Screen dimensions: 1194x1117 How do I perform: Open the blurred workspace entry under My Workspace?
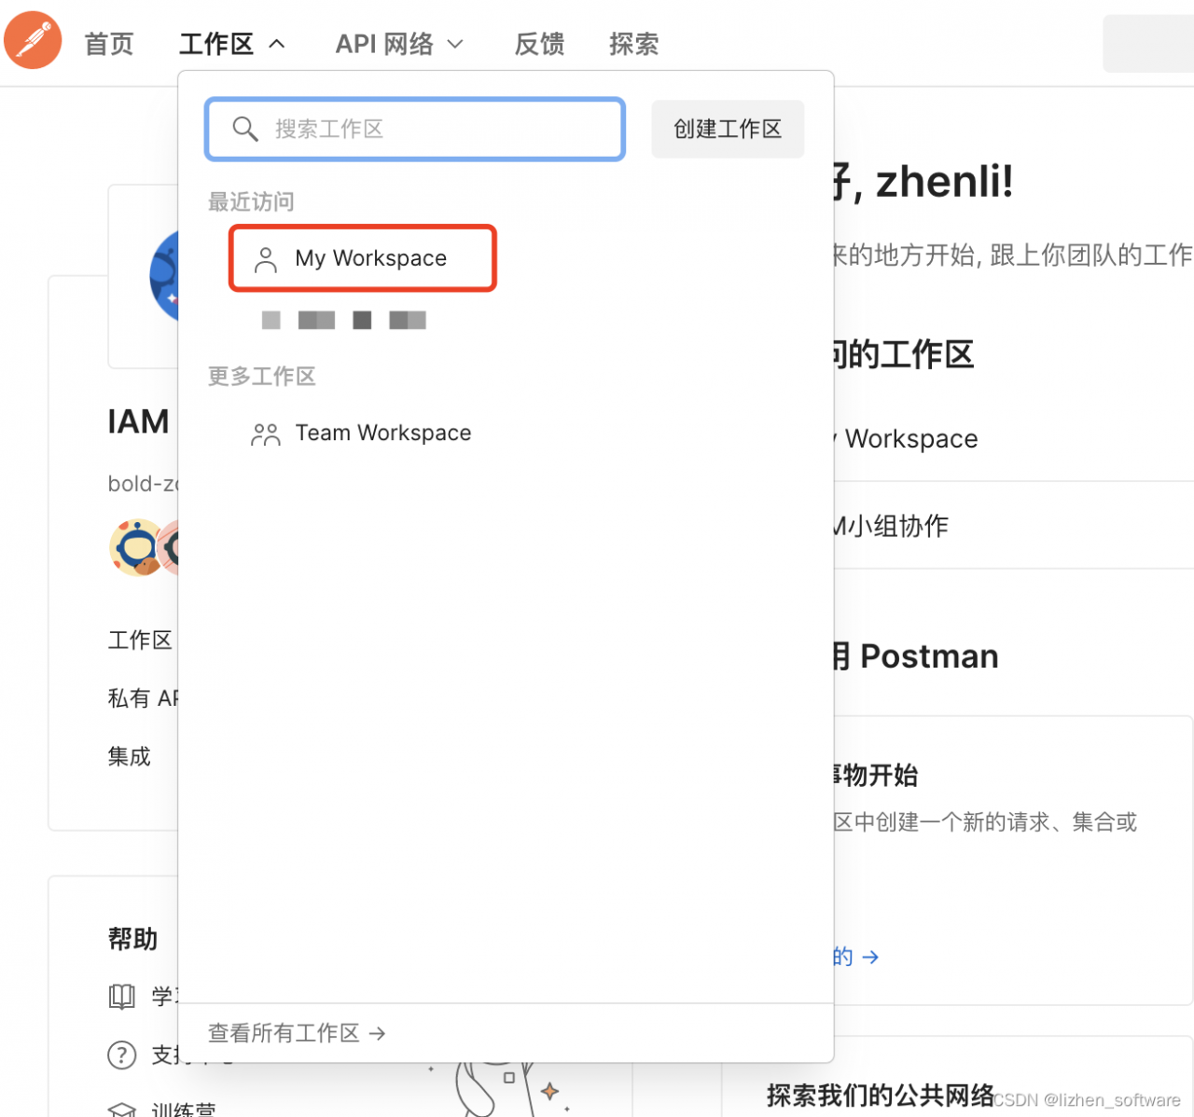click(x=344, y=321)
